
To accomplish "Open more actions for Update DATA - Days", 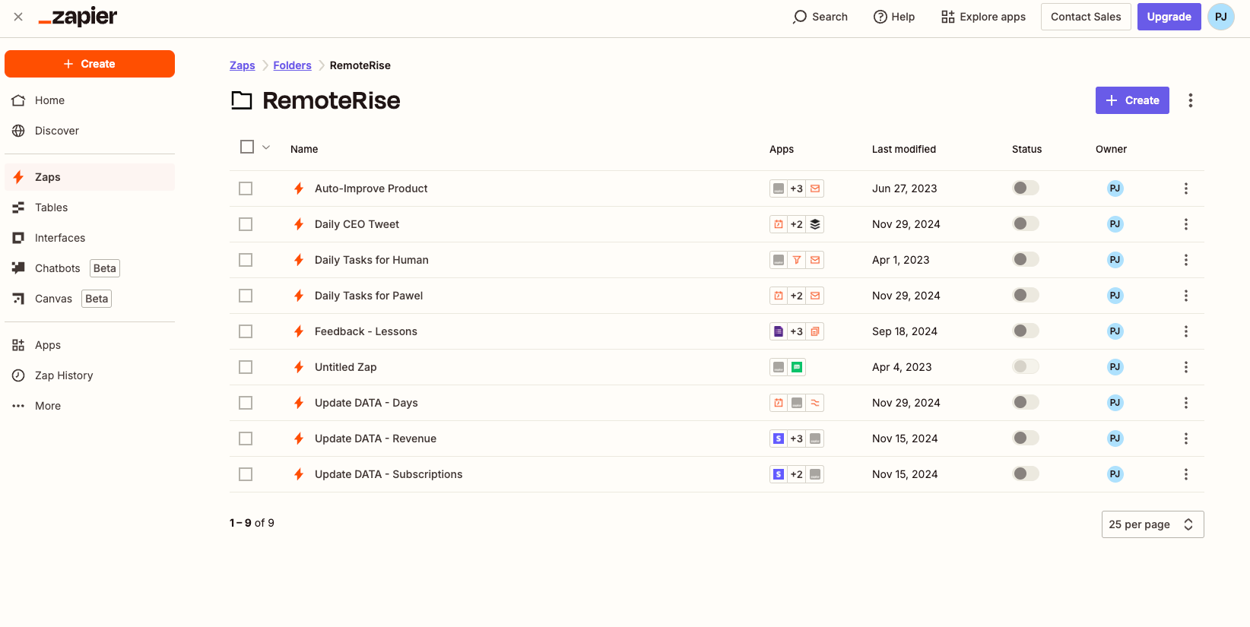I will (1186, 403).
